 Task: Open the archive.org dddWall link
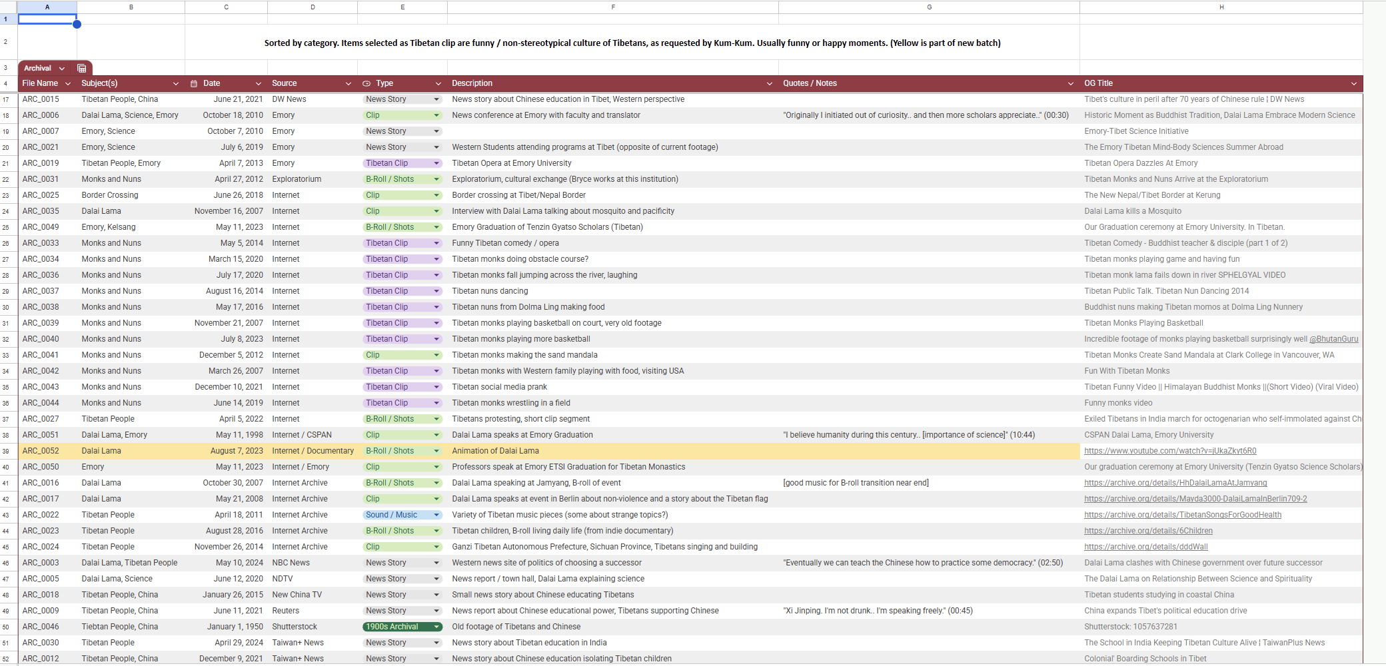click(1146, 547)
